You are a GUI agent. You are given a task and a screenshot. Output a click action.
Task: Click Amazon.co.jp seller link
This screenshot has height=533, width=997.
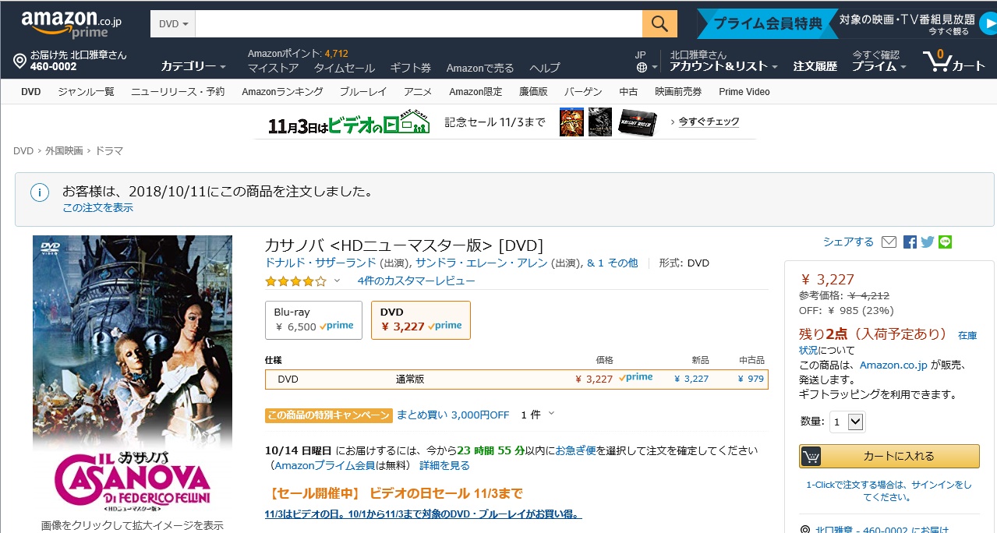point(893,365)
